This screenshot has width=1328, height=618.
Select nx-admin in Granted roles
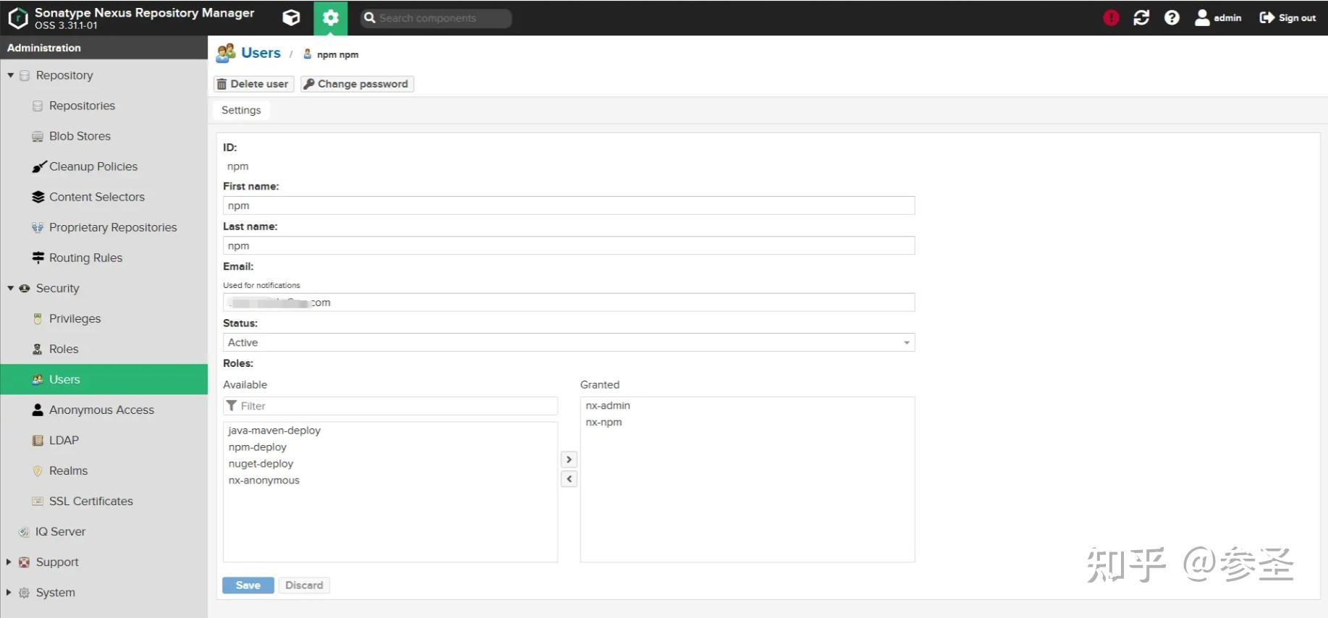click(x=608, y=406)
